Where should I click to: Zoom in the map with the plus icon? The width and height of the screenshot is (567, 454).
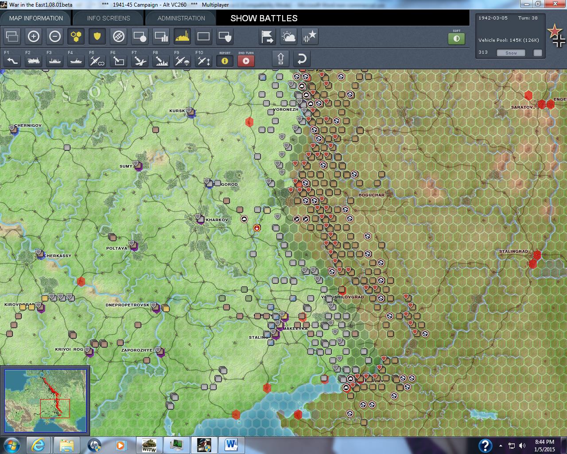34,36
